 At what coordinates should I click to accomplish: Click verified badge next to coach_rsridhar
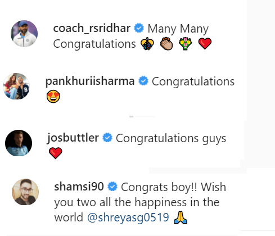point(139,28)
